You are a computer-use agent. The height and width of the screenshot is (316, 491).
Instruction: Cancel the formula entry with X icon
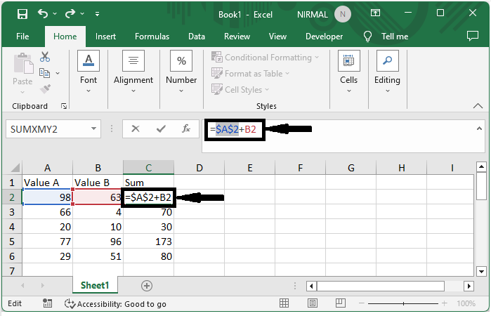point(136,129)
